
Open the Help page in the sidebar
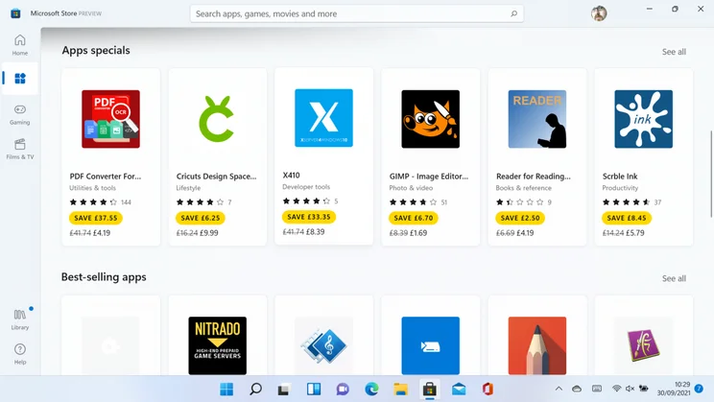(19, 354)
